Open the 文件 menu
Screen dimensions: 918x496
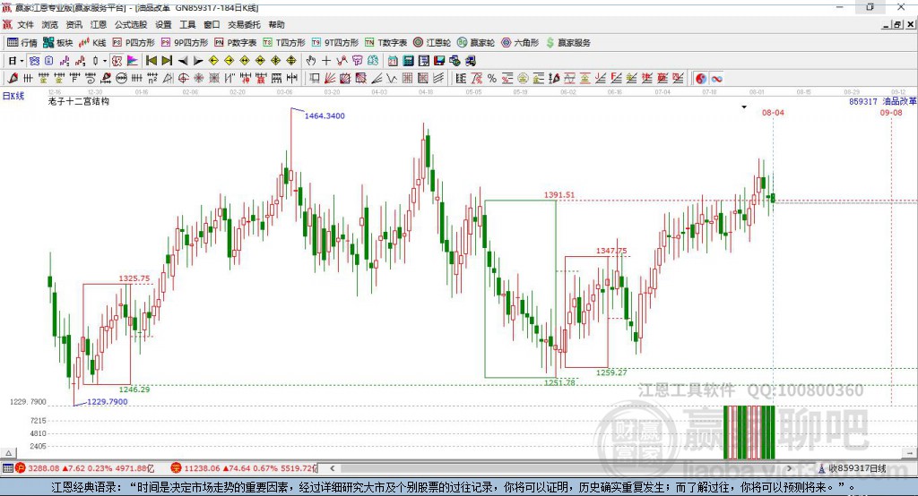click(x=25, y=24)
